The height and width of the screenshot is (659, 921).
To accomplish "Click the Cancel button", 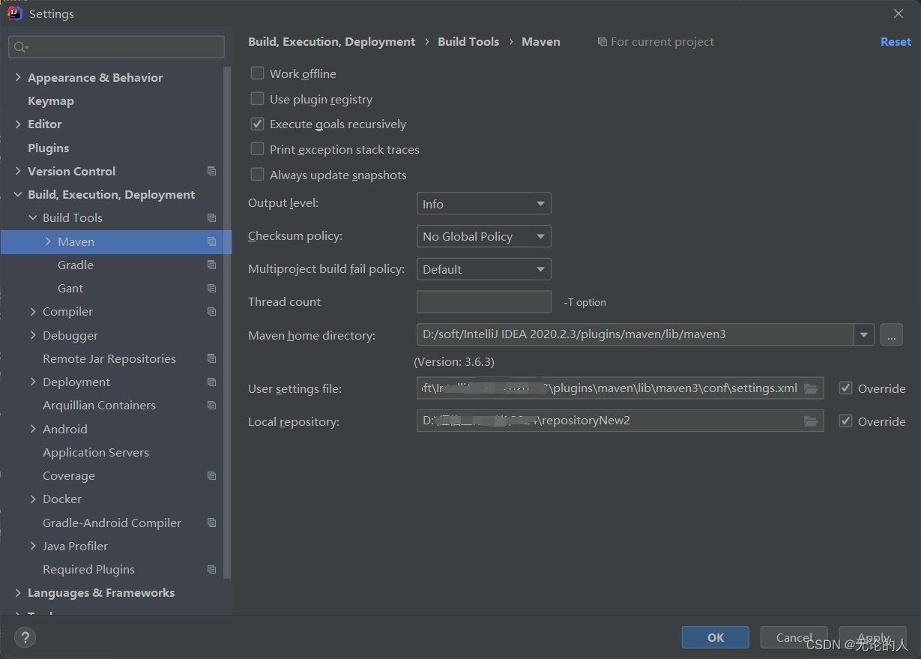I will [x=794, y=637].
